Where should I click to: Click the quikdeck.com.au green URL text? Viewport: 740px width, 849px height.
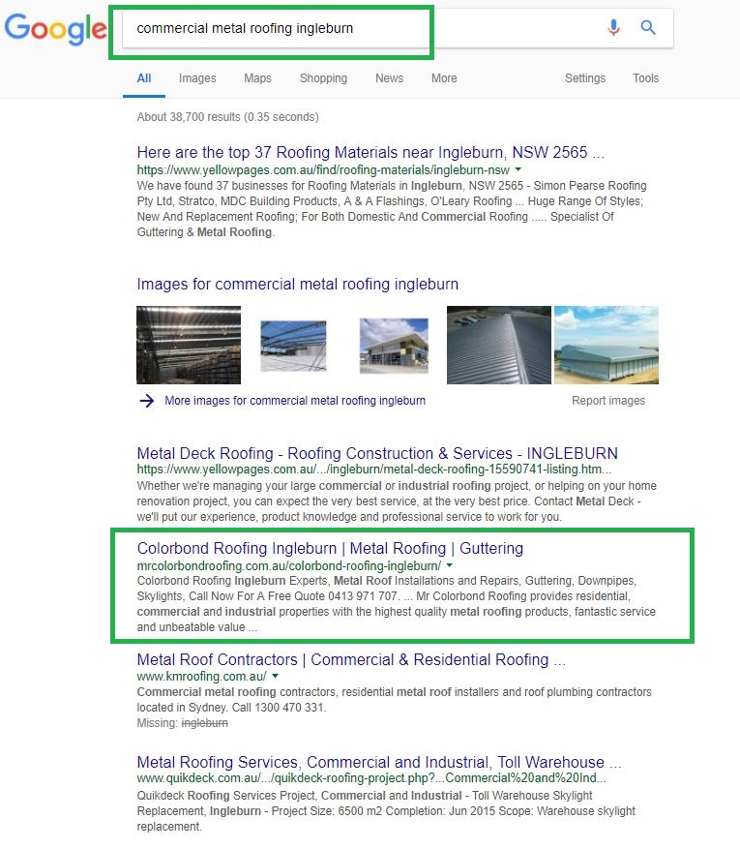tap(371, 778)
